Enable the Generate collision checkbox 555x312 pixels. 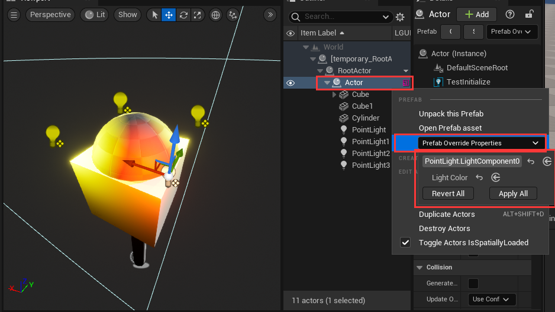tap(473, 283)
